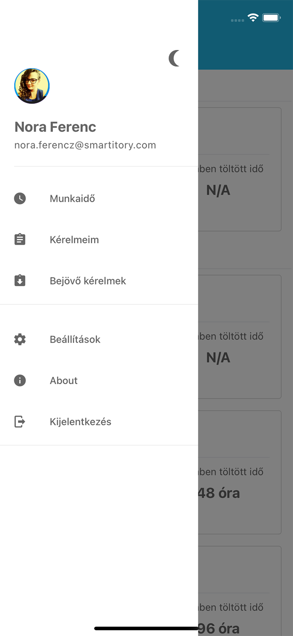Viewport: 293px width, 636px height.
Task: Tap the dimmed card showing 48 óra
Action: 240,472
